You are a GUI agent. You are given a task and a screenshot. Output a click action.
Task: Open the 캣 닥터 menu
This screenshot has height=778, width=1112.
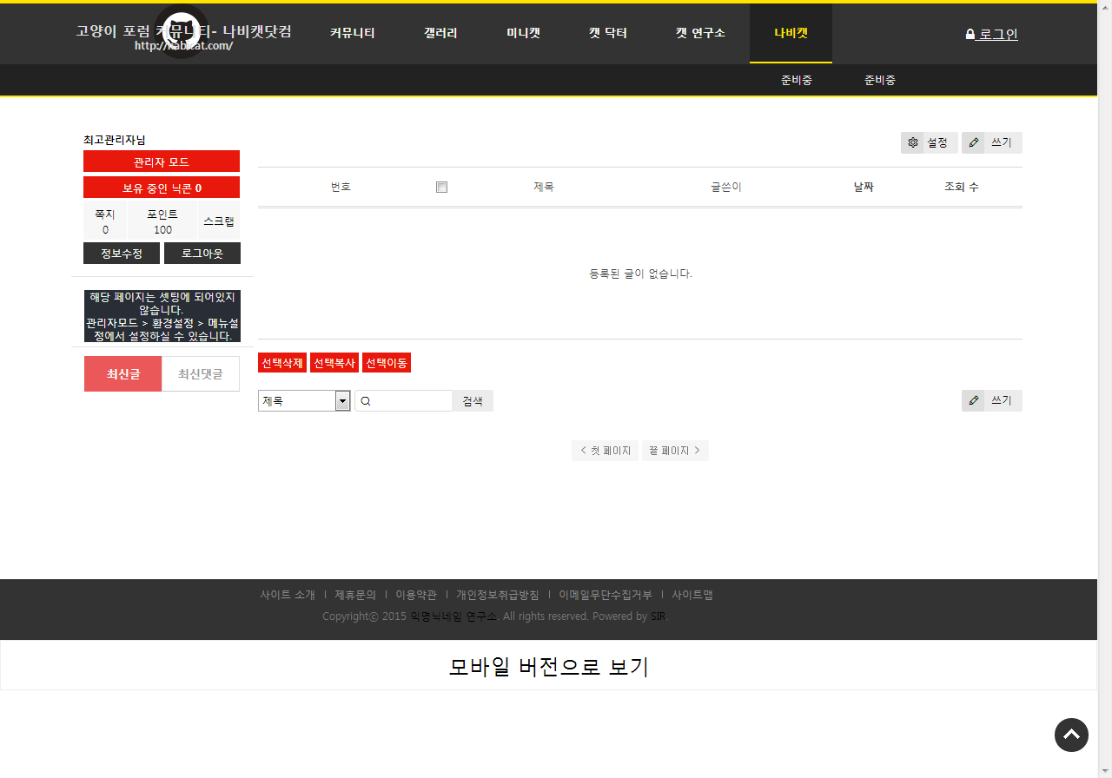(608, 33)
